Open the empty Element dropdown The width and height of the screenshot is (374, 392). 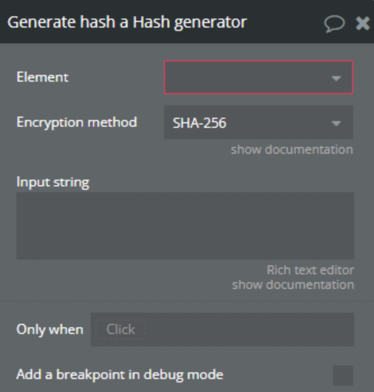coord(248,77)
